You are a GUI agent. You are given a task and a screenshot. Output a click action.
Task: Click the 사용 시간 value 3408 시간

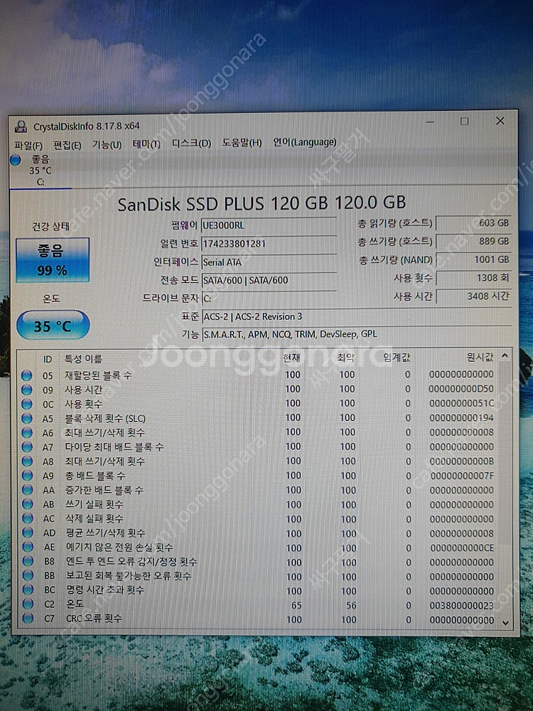473,296
